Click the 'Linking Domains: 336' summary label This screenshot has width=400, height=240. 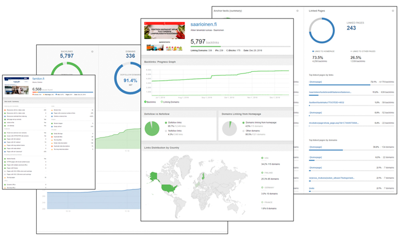[201, 50]
